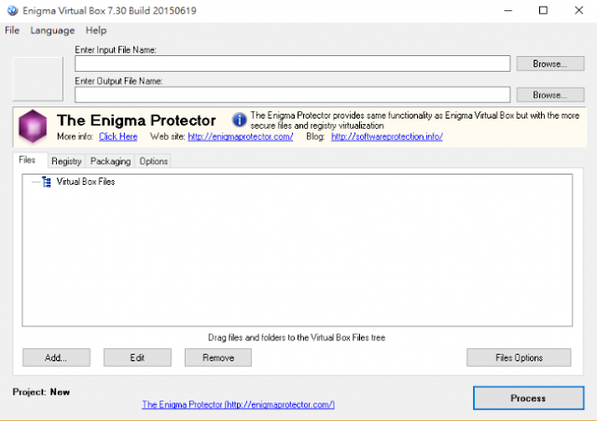597x421 pixels.
Task: Switch to the Registry tab
Action: (66, 161)
